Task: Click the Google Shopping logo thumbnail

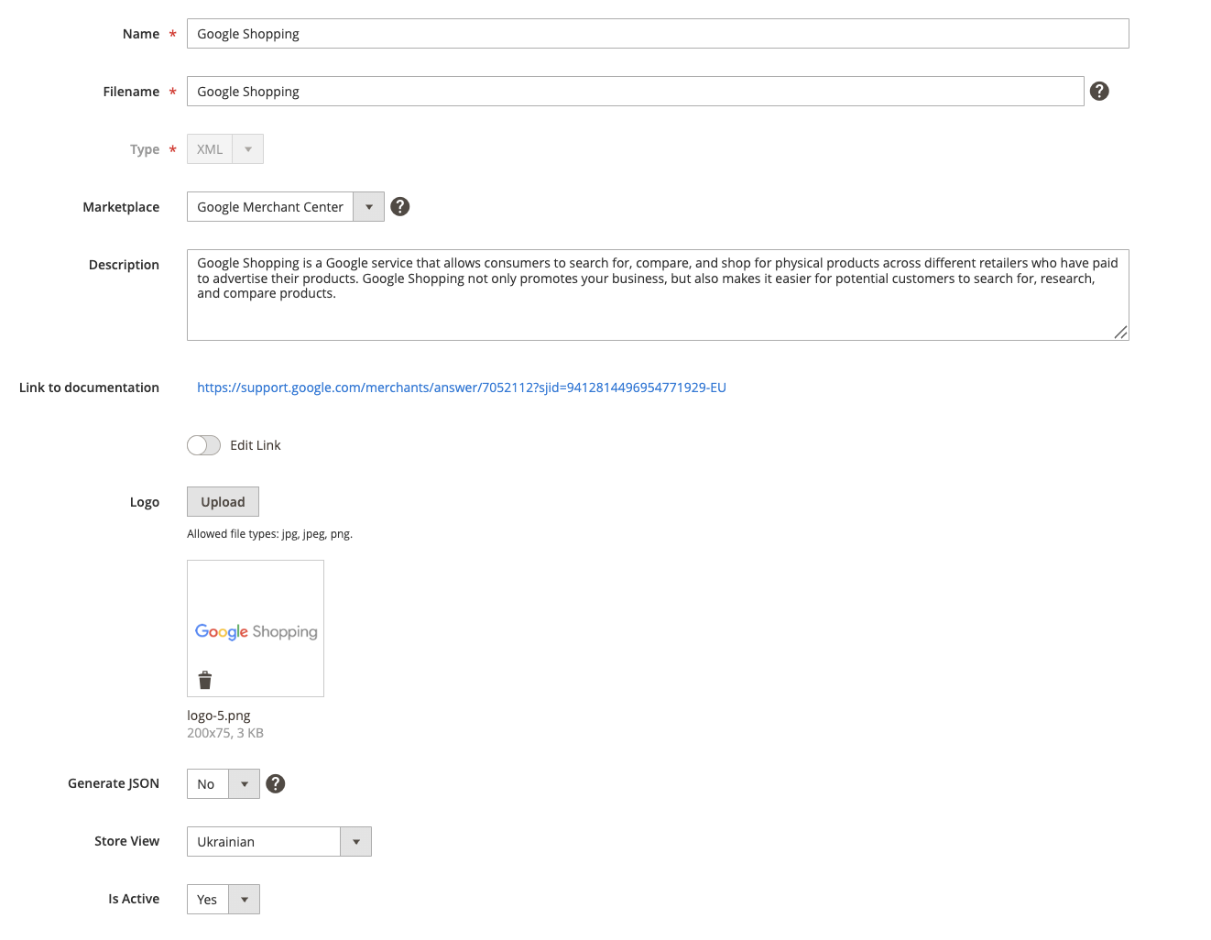Action: pyautogui.click(x=256, y=628)
